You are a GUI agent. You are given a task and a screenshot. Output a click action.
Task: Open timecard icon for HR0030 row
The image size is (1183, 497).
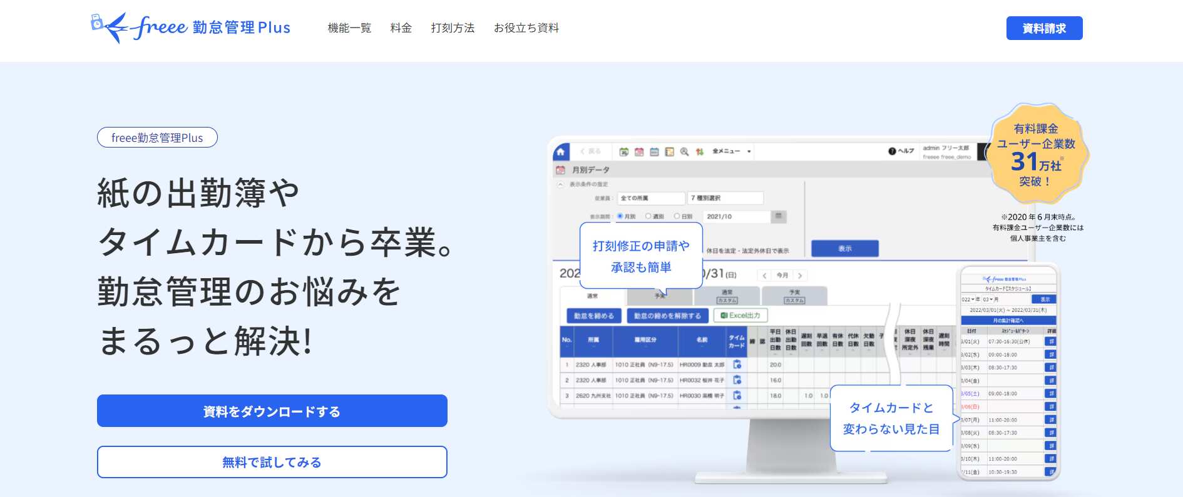coord(737,395)
